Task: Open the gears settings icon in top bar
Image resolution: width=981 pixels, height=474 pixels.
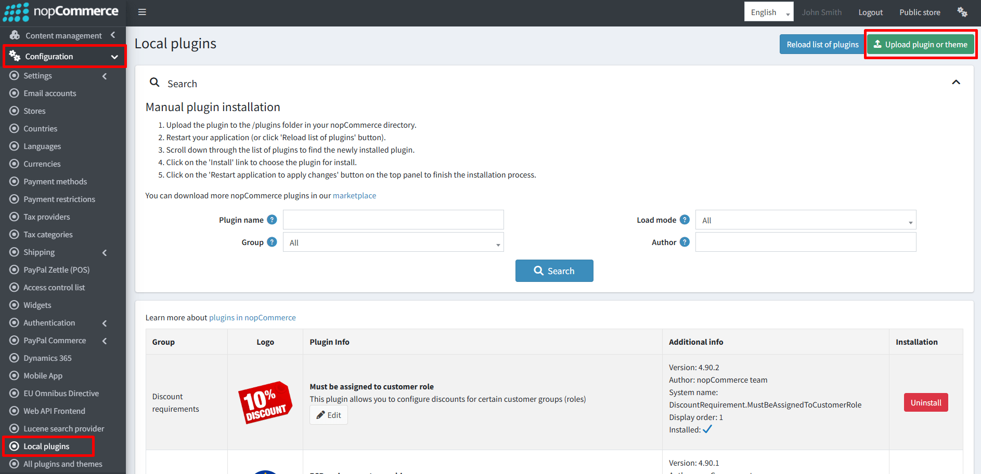Action: coord(962,12)
